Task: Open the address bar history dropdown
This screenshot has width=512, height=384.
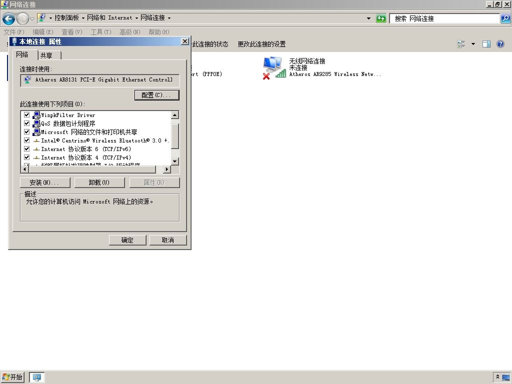Action: point(368,18)
